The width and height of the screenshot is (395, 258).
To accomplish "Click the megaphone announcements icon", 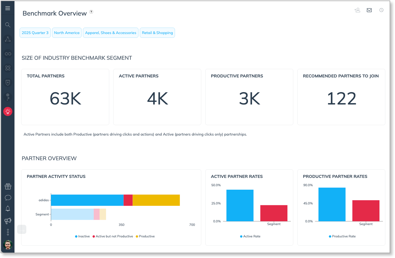I will tap(8, 221).
